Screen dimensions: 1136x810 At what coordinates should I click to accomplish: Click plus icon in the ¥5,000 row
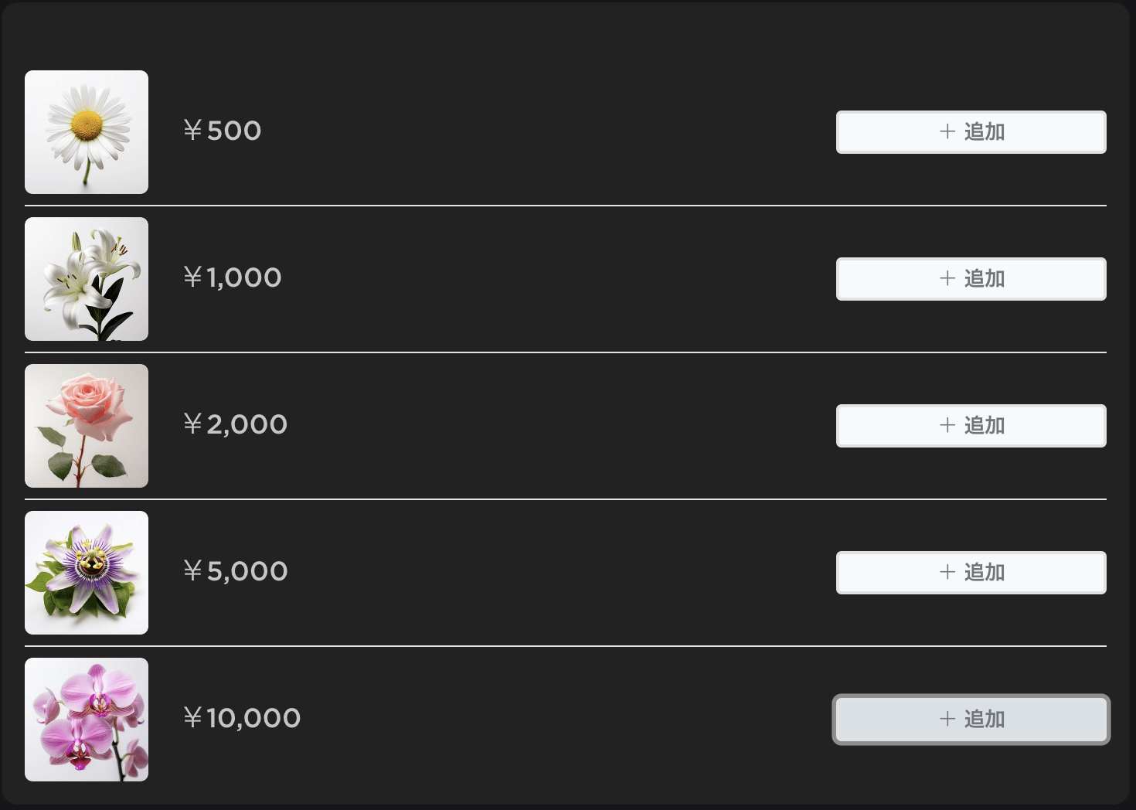pyautogui.click(x=947, y=572)
